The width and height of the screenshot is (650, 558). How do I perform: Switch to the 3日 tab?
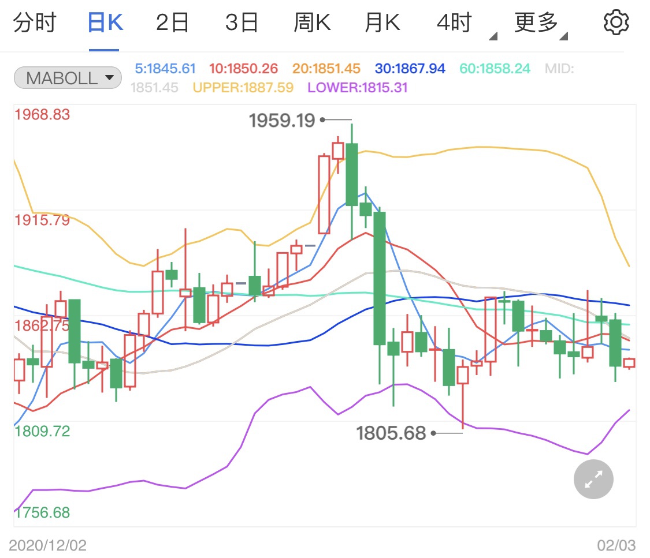242,23
